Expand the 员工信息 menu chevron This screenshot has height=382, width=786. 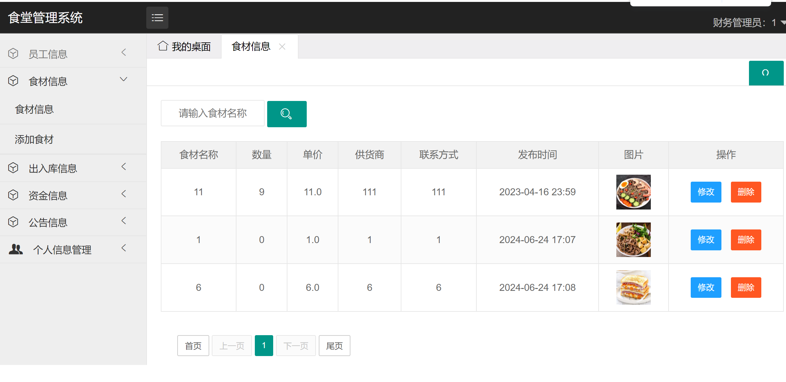124,53
